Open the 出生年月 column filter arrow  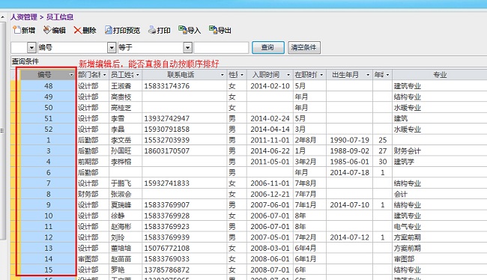(368, 75)
